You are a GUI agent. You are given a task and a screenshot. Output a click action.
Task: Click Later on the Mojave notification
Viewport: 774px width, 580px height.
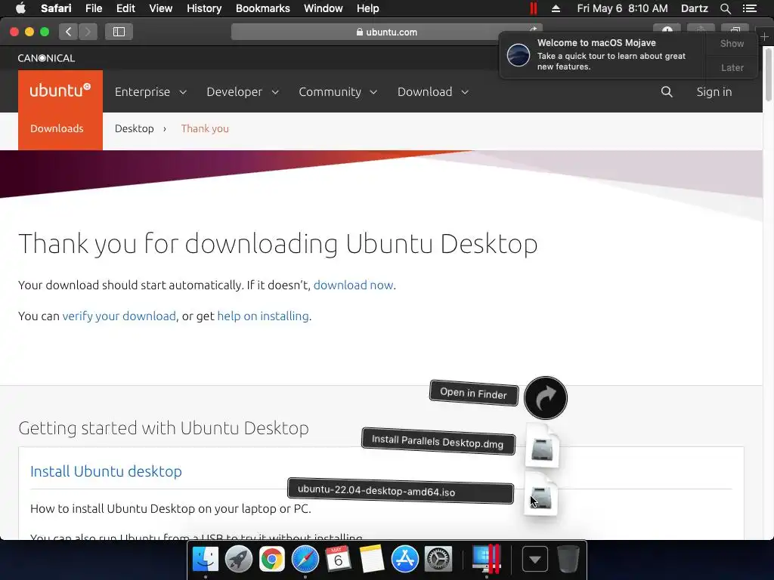[x=732, y=67]
